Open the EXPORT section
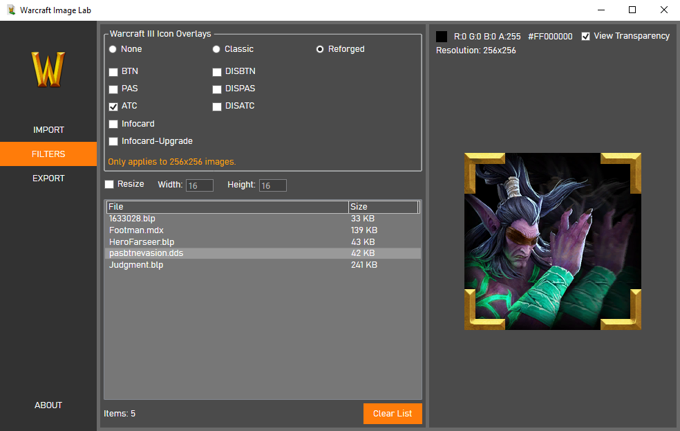Image resolution: width=680 pixels, height=431 pixels. pyautogui.click(x=48, y=178)
